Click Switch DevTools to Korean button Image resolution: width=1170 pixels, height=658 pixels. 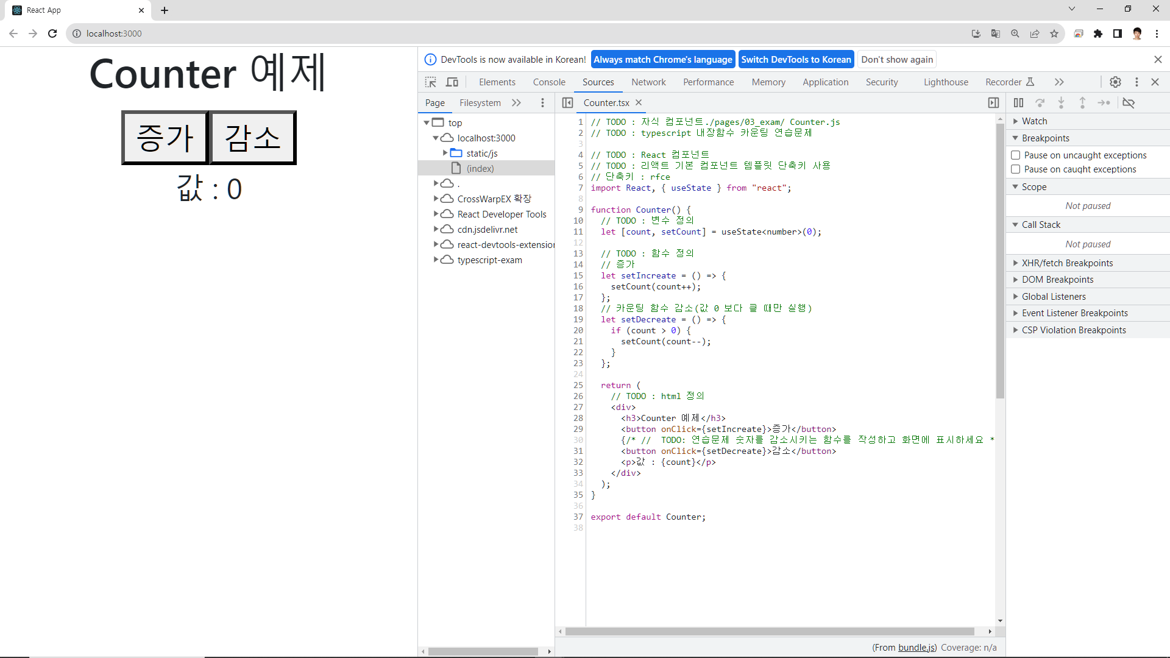[796, 60]
